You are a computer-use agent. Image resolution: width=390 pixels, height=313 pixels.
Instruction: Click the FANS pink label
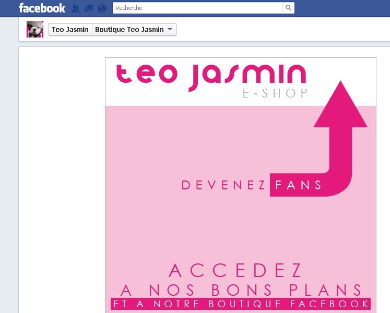pos(298,185)
